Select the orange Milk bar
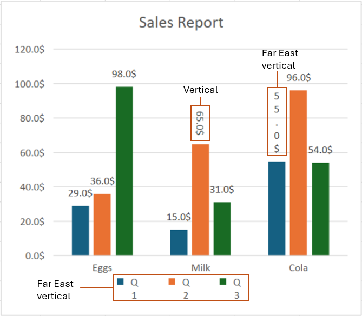Screen dimensions: 362x316 tap(200, 199)
